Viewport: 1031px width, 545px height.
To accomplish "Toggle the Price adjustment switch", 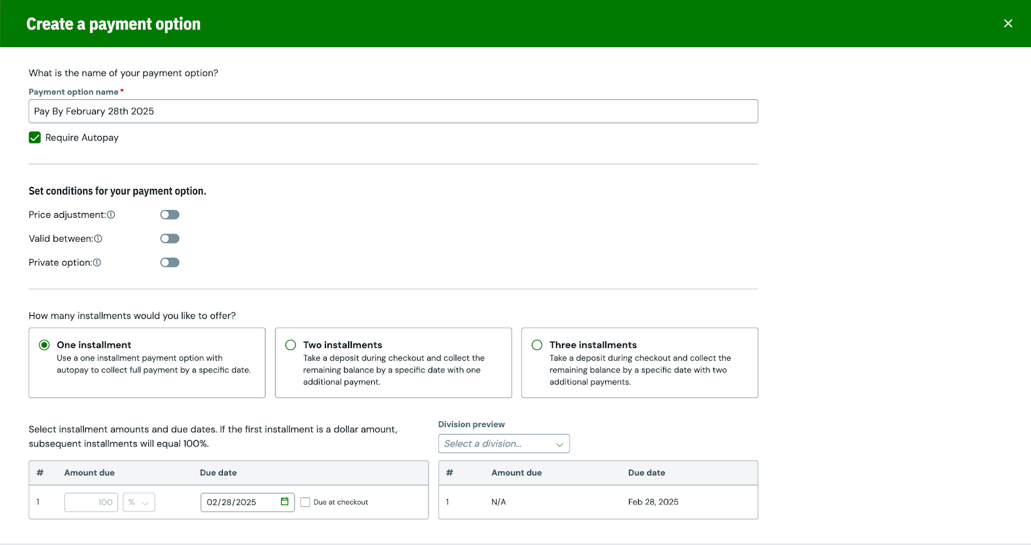I will (x=170, y=215).
